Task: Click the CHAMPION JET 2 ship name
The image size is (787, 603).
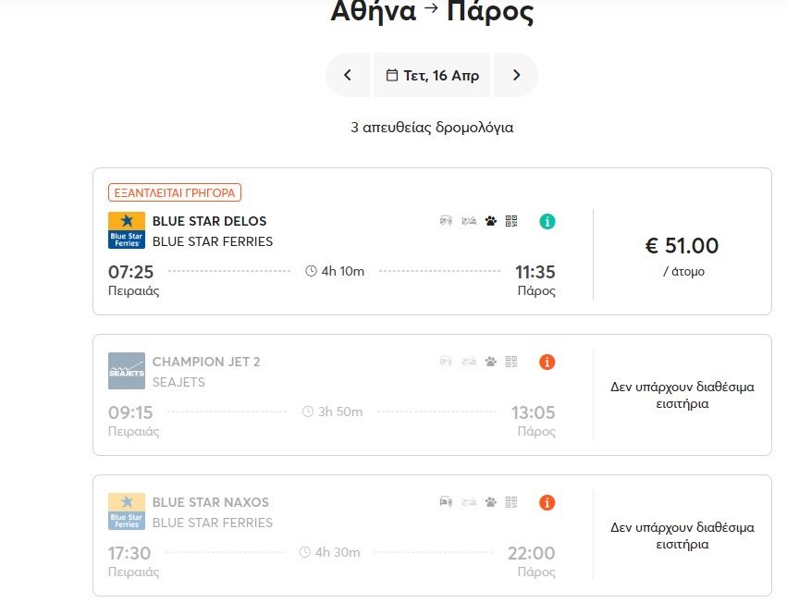Action: point(206,362)
